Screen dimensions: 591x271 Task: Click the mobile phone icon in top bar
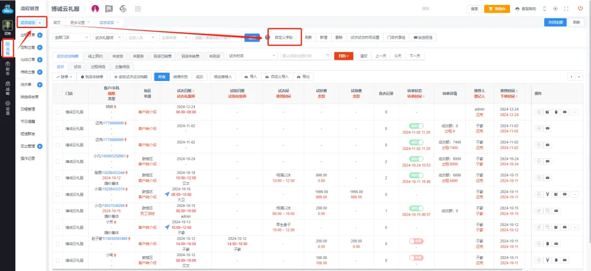point(544,9)
